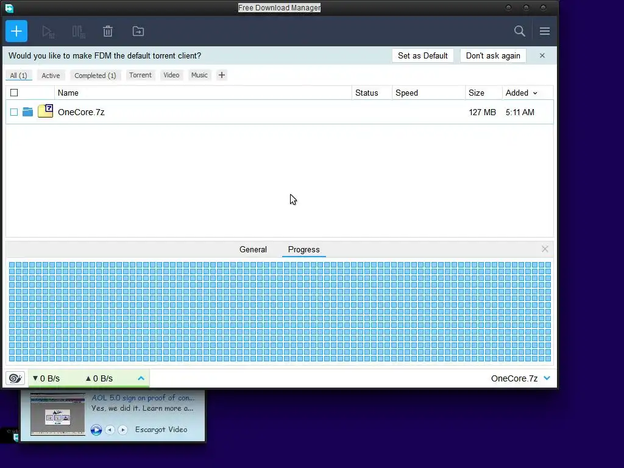Collapse details via OneCore.7z chevron
The image size is (624, 468).
click(x=547, y=378)
